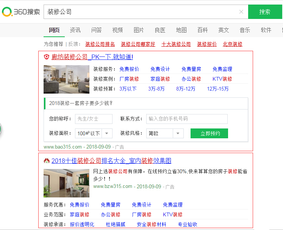Choose the 8万-12万 budget link
283x230 pixels.
point(186,89)
